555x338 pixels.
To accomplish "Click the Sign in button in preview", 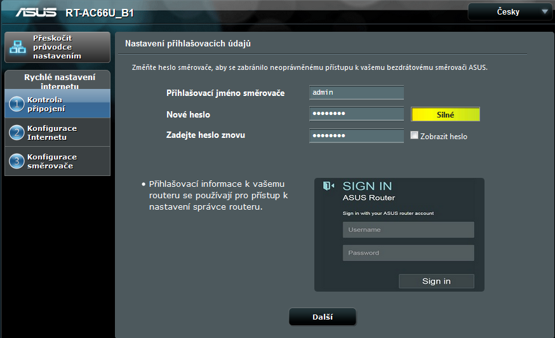I will coord(436,281).
